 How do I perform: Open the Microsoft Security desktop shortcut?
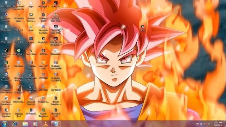(31, 101)
